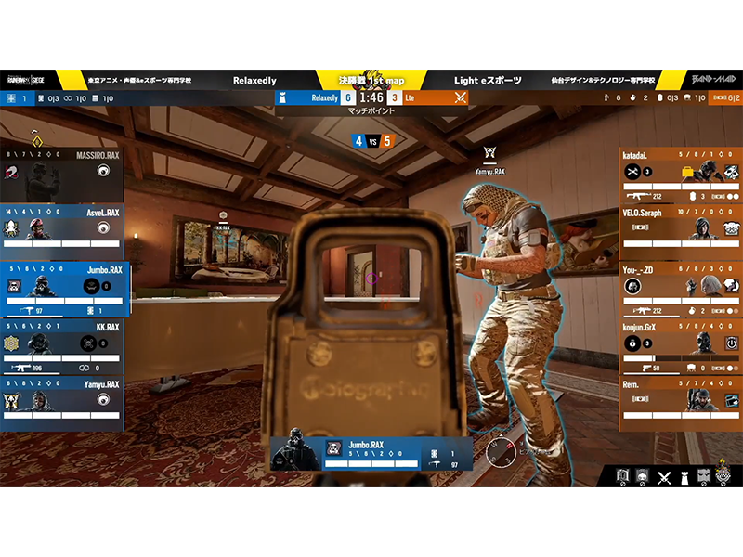Click KK.RAX's skull gadget icon
The width and height of the screenshot is (743, 557).
click(x=87, y=343)
